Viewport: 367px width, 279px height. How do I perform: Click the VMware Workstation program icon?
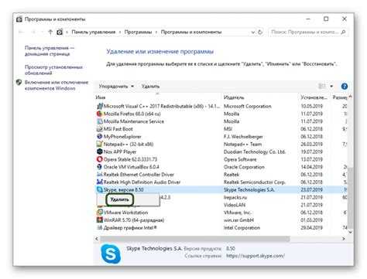coord(99,213)
